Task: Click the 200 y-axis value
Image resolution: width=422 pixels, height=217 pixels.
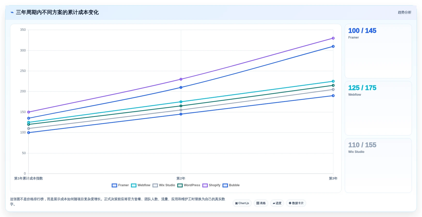Action: pos(23,91)
